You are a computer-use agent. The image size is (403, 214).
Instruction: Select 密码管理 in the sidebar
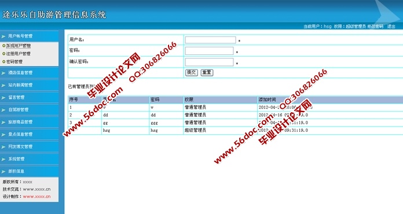14,61
